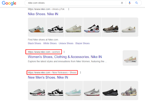Open the white sneaker with gold swoosh thumbnail
The height and width of the screenshot is (102, 145).
click(129, 27)
